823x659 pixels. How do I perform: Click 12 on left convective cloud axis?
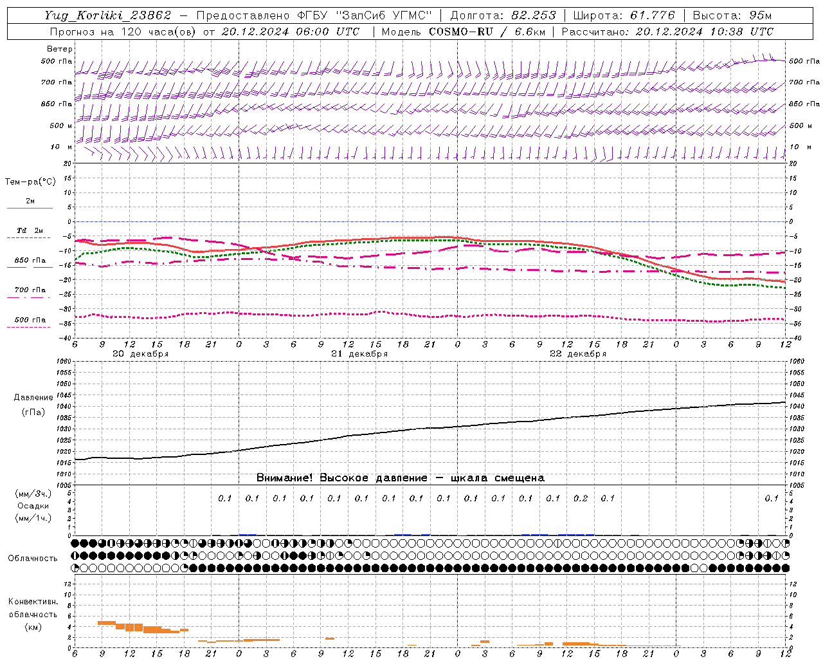69,584
